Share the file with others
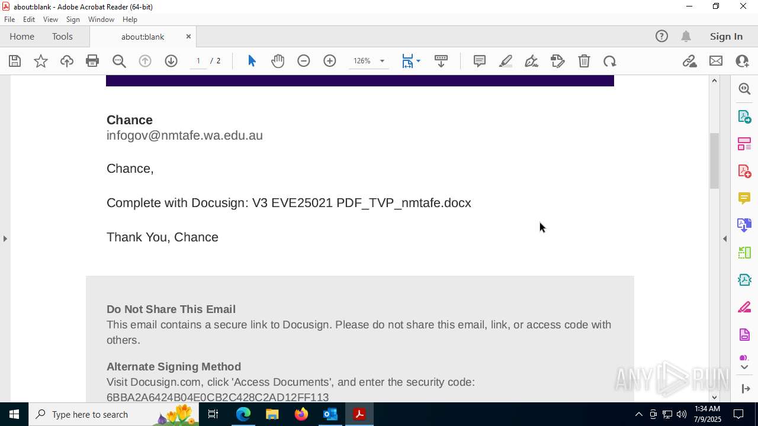 click(742, 61)
